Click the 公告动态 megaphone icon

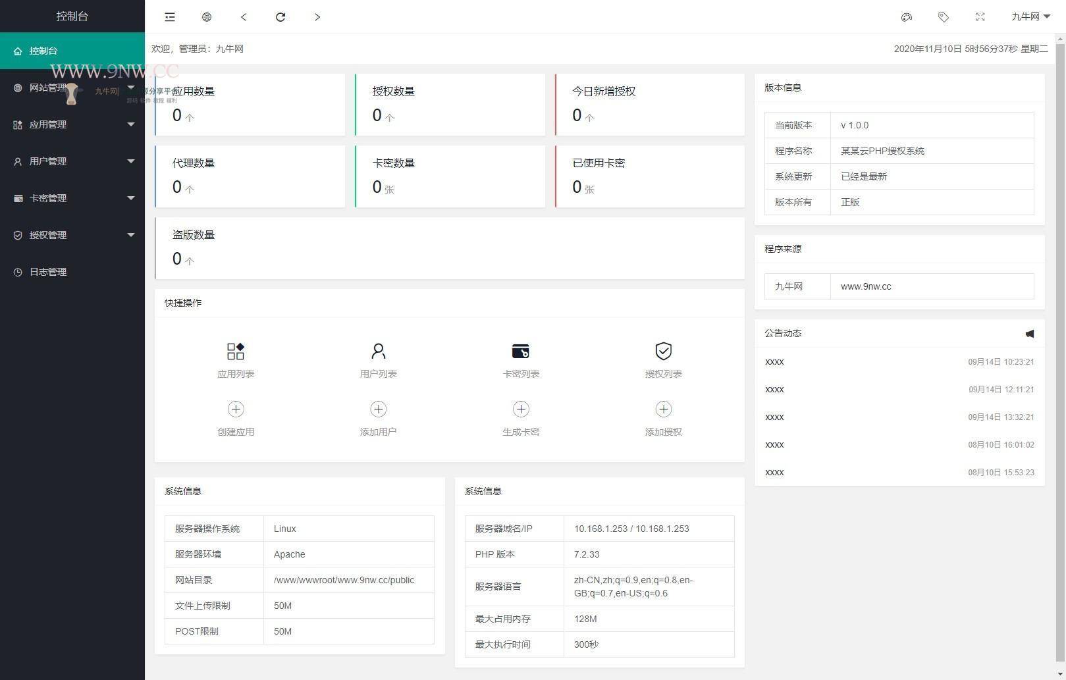1030,334
